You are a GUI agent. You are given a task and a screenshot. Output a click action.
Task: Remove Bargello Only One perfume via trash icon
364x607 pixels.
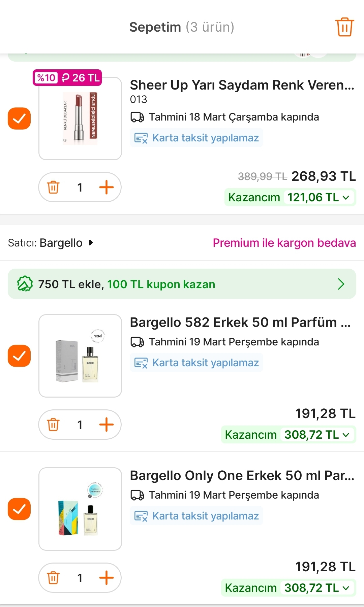53,578
